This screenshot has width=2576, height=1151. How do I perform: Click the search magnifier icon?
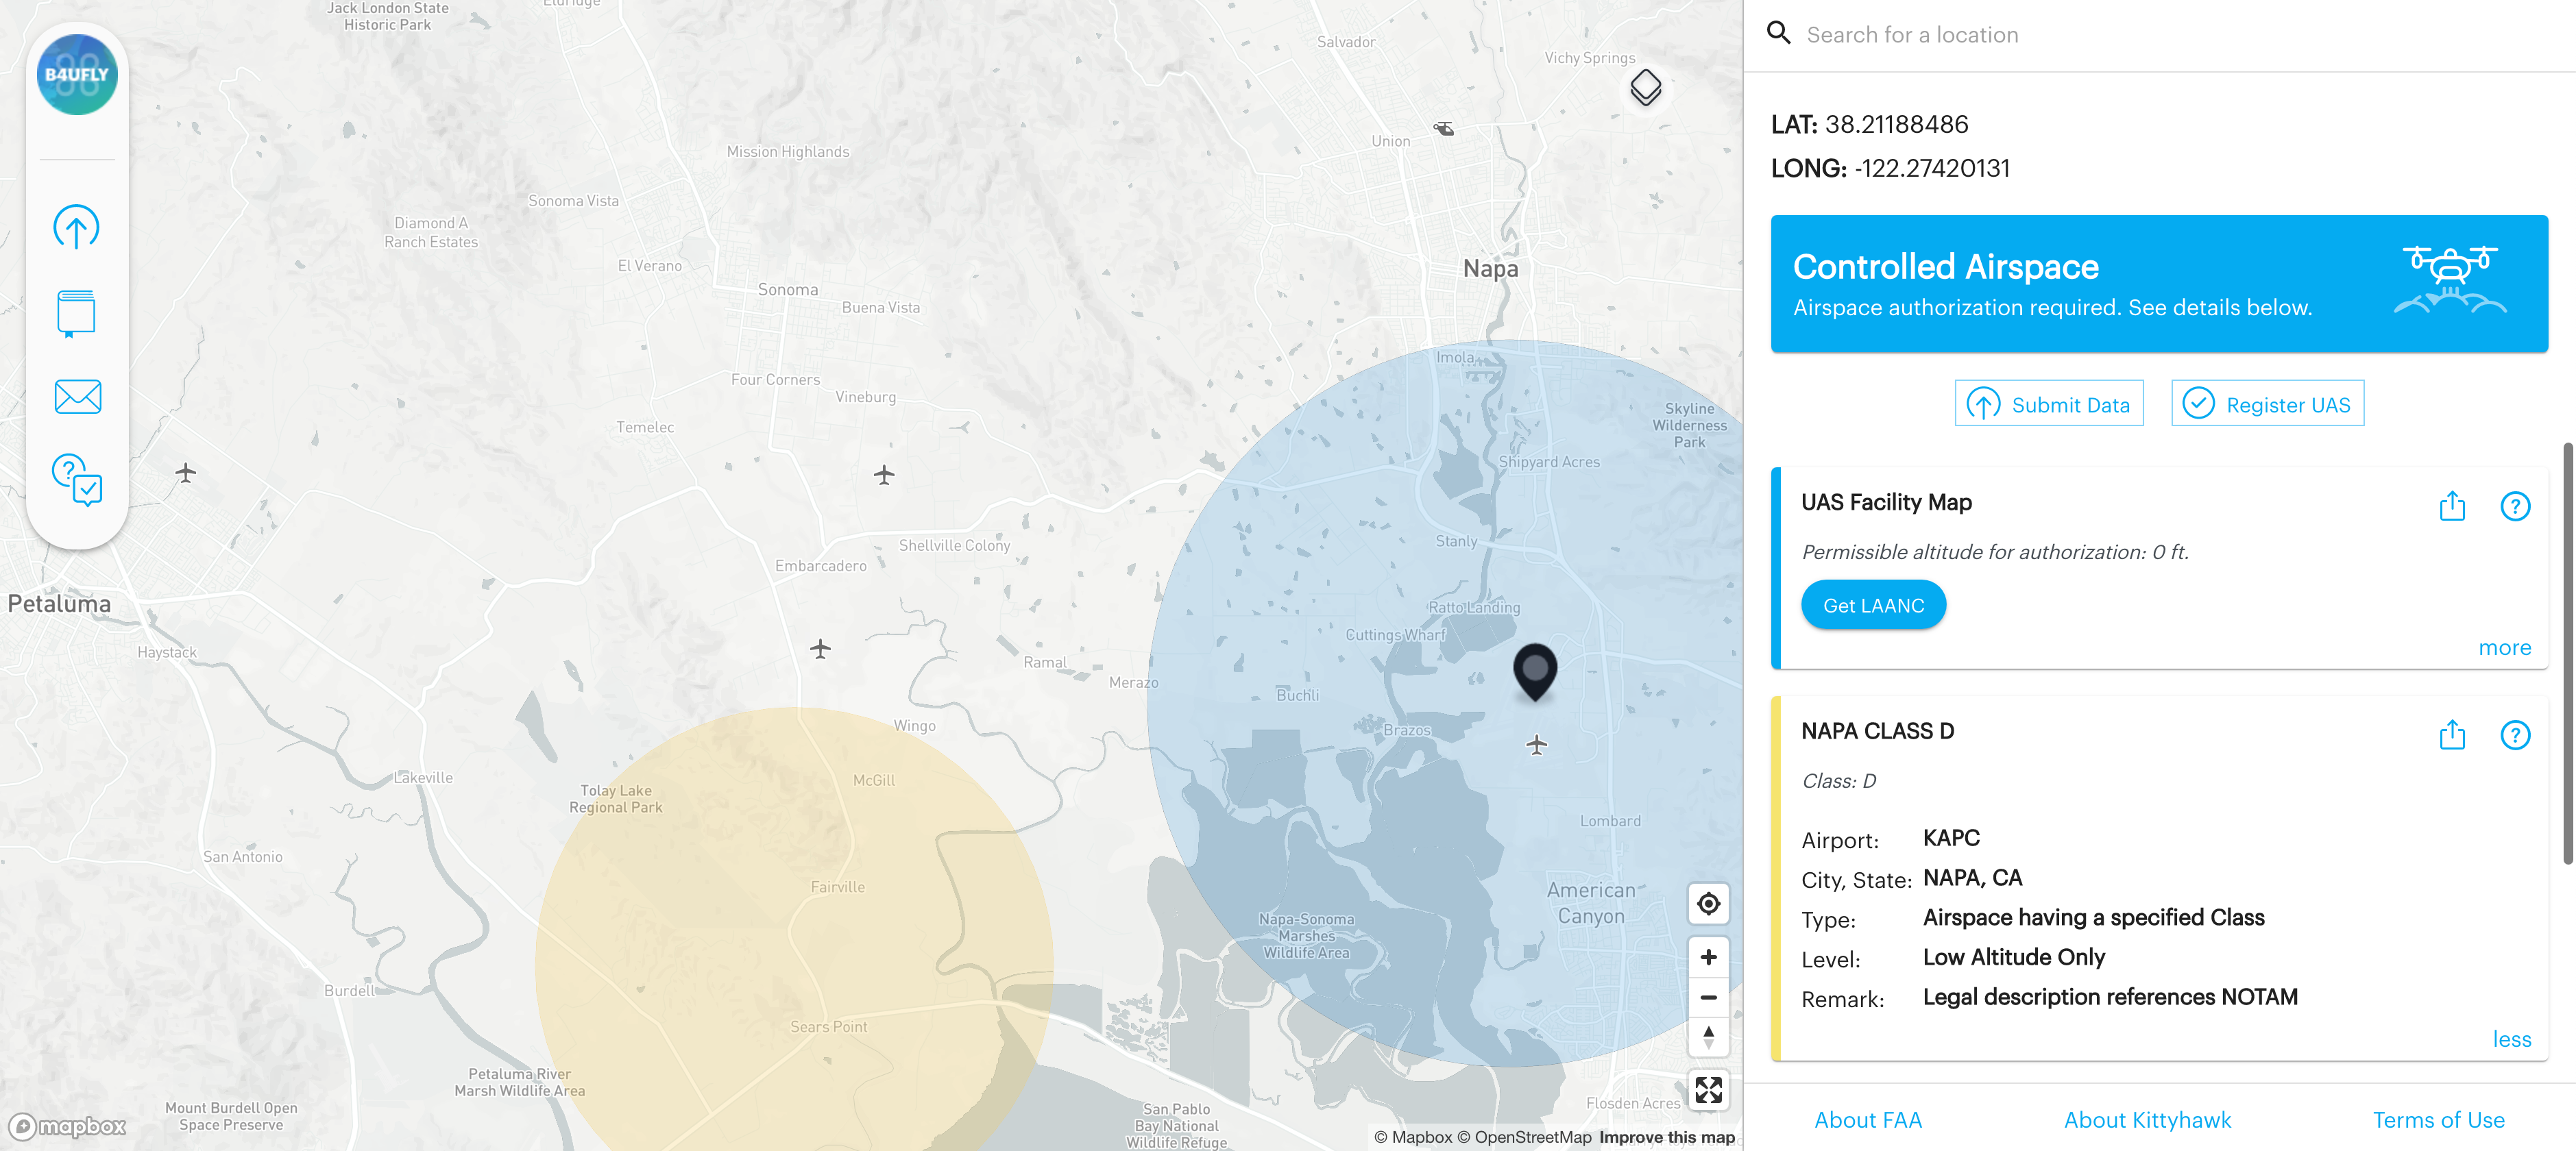coord(1778,34)
